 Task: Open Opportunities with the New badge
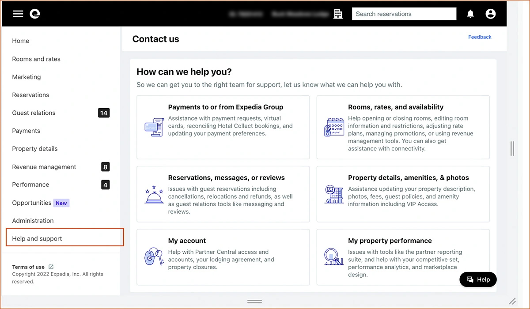pos(61,203)
